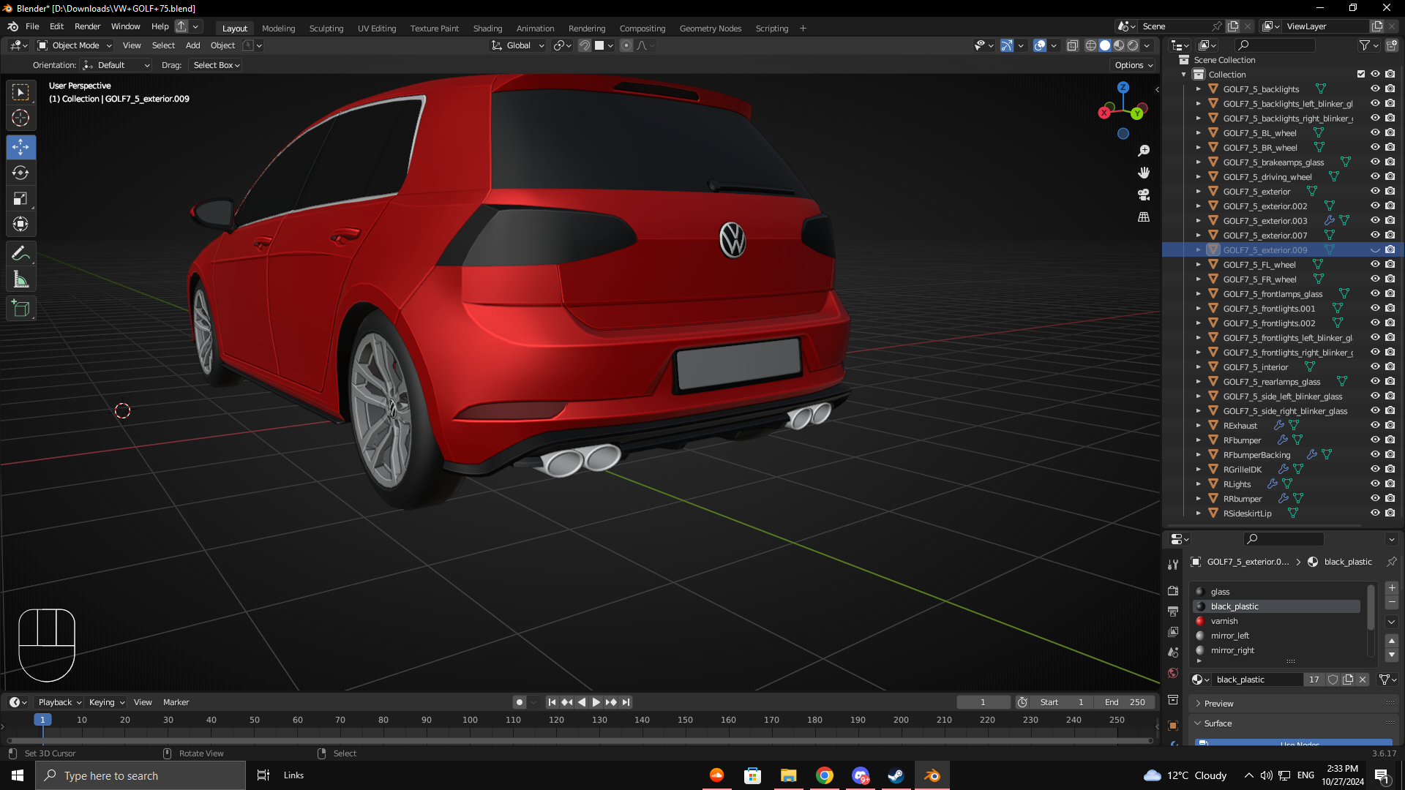The width and height of the screenshot is (1405, 790).
Task: Expand the Preview panel section
Action: [1218, 704]
